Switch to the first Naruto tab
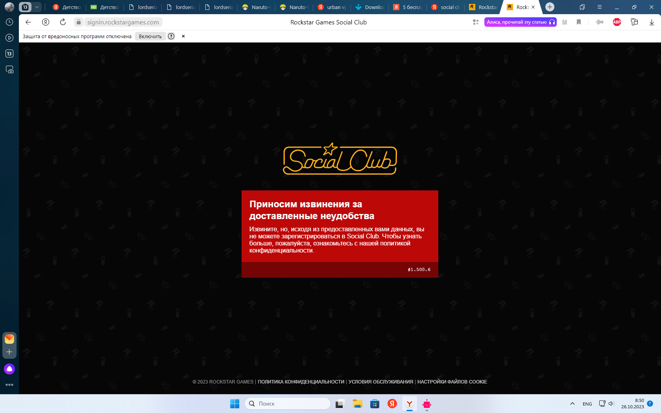This screenshot has height=413, width=661. [256, 7]
